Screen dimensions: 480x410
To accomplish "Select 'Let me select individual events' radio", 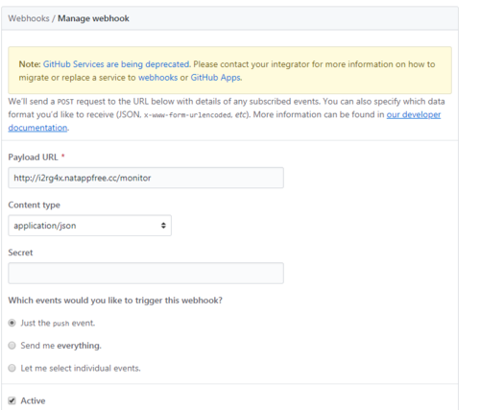I will tap(12, 368).
